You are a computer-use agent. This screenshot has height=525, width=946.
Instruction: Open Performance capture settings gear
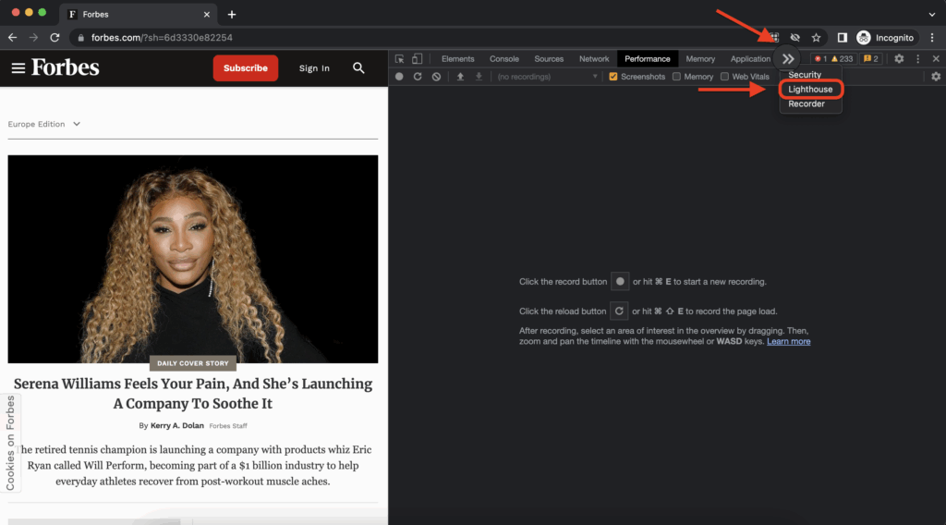936,77
